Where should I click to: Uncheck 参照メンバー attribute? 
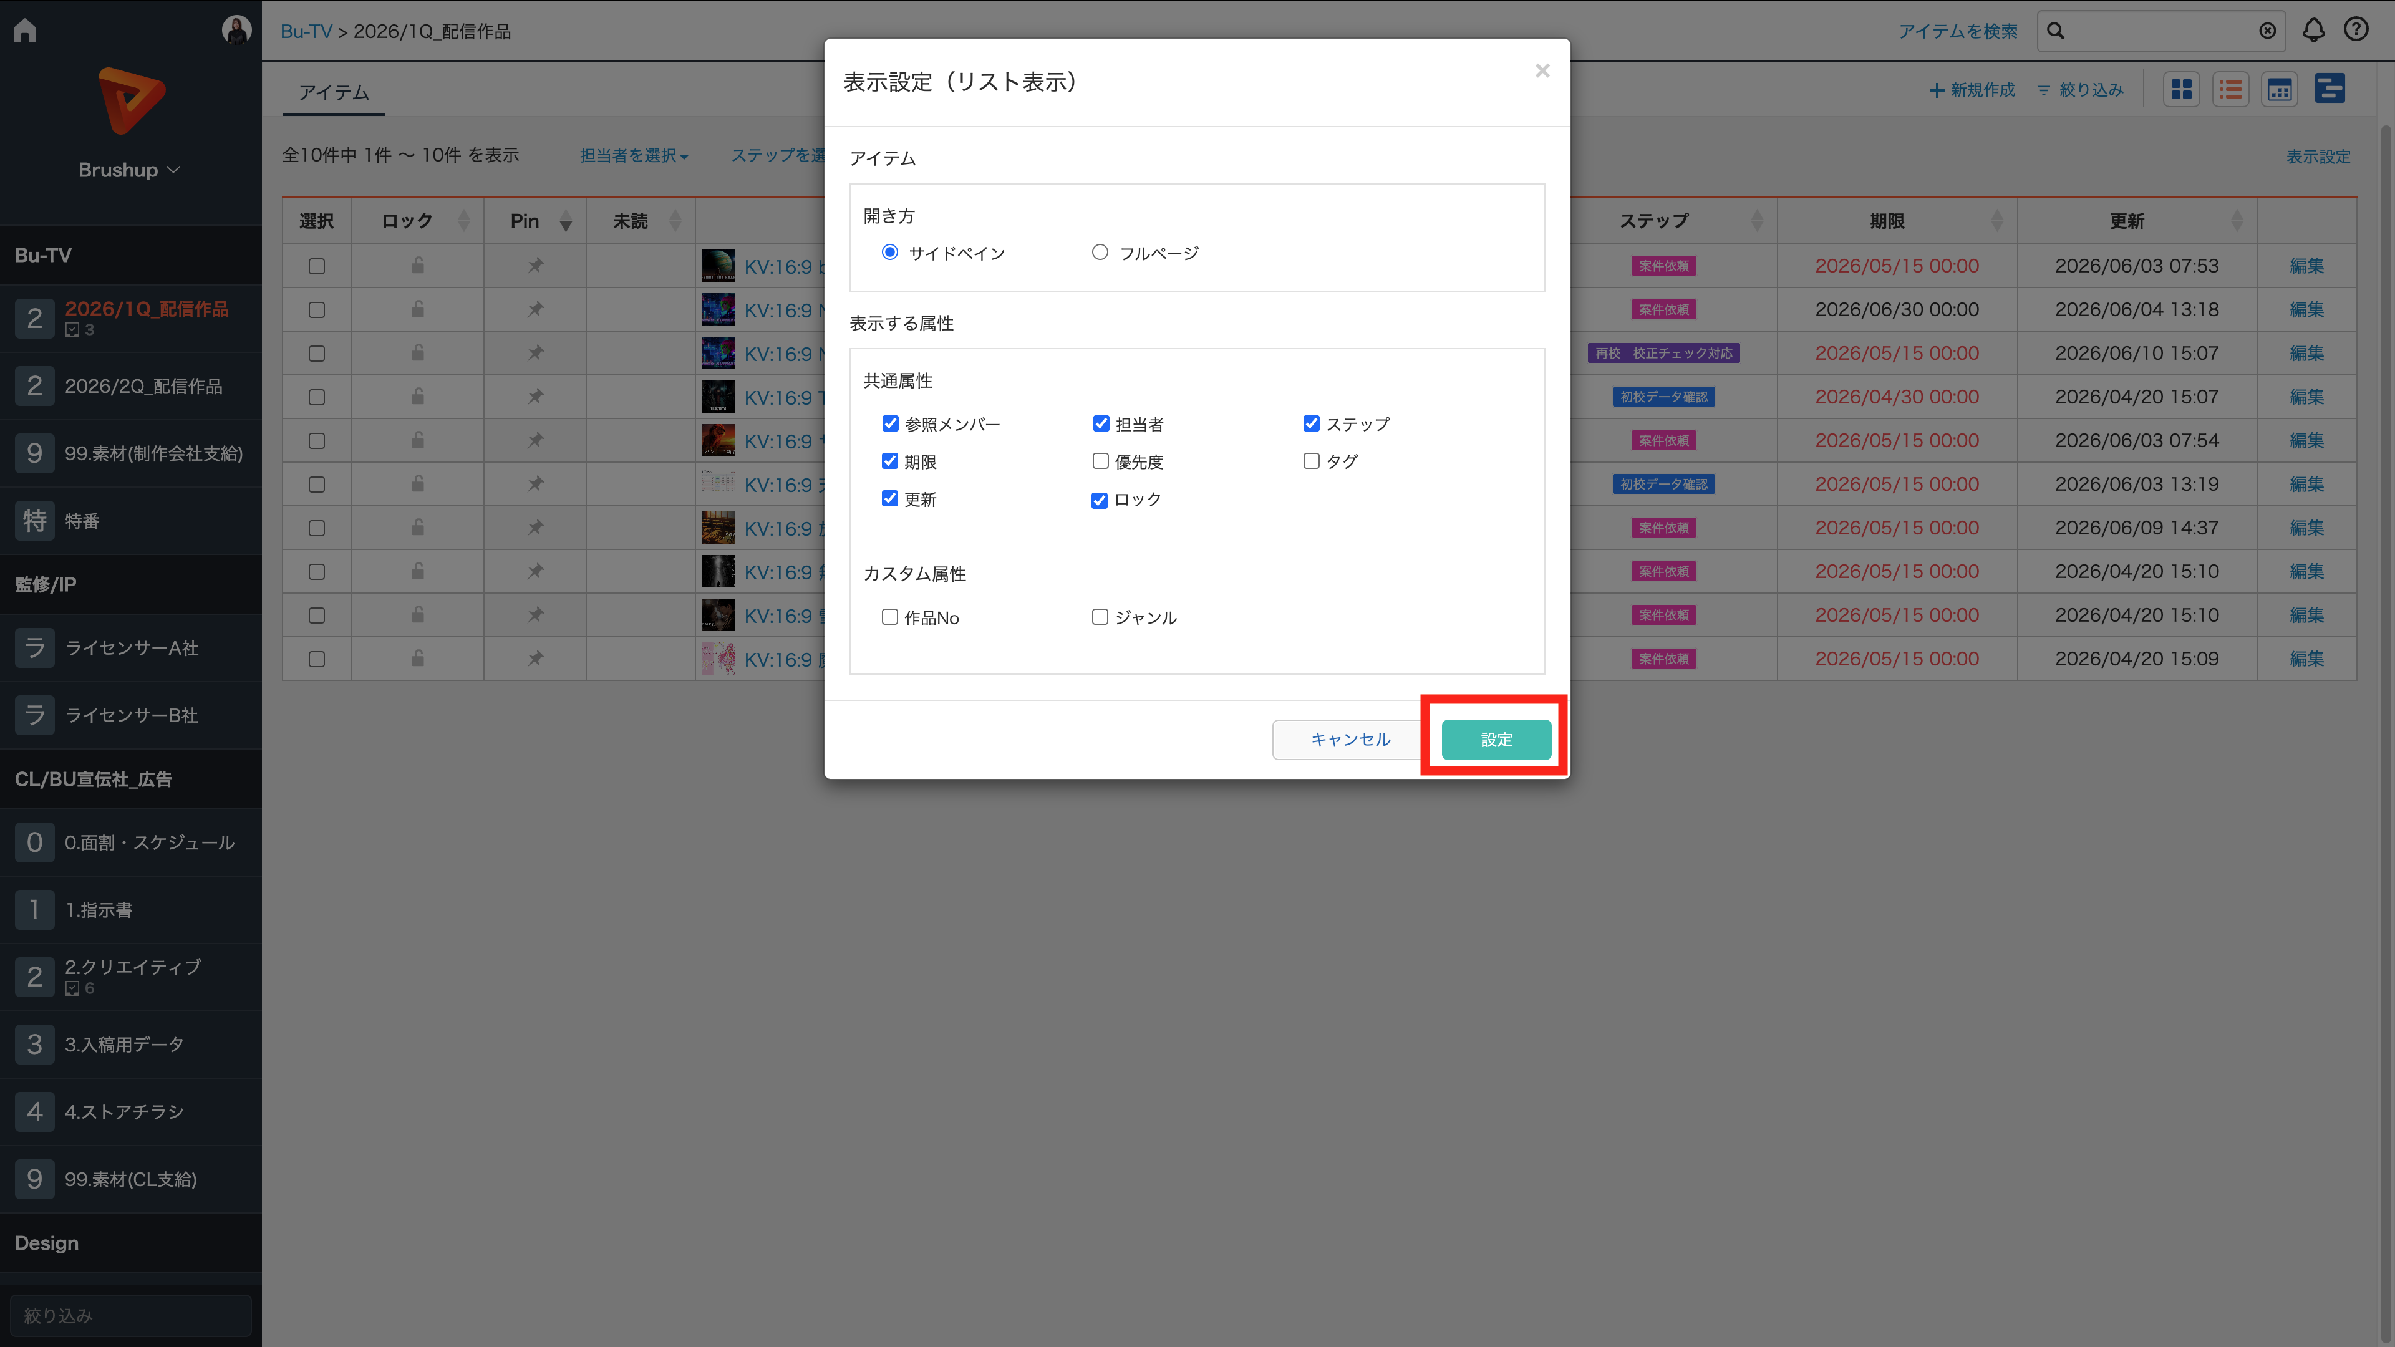[x=890, y=424]
